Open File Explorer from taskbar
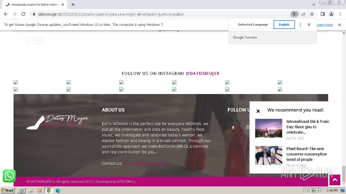This screenshot has height=194, width=346. pyautogui.click(x=31, y=190)
